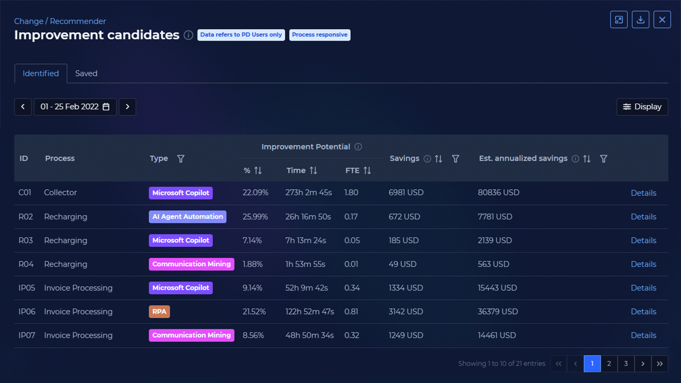Viewport: 681px width, 383px height.
Task: Show Est. annualized savings info tooltip
Action: [x=575, y=159]
